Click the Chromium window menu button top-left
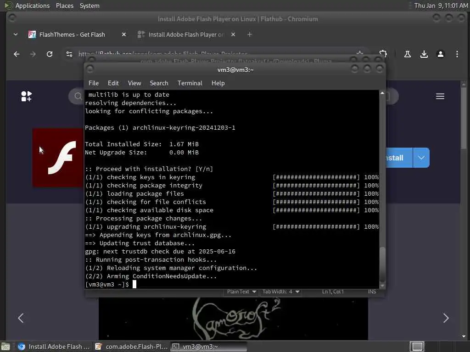This screenshot has height=352, width=470. click(x=12, y=18)
